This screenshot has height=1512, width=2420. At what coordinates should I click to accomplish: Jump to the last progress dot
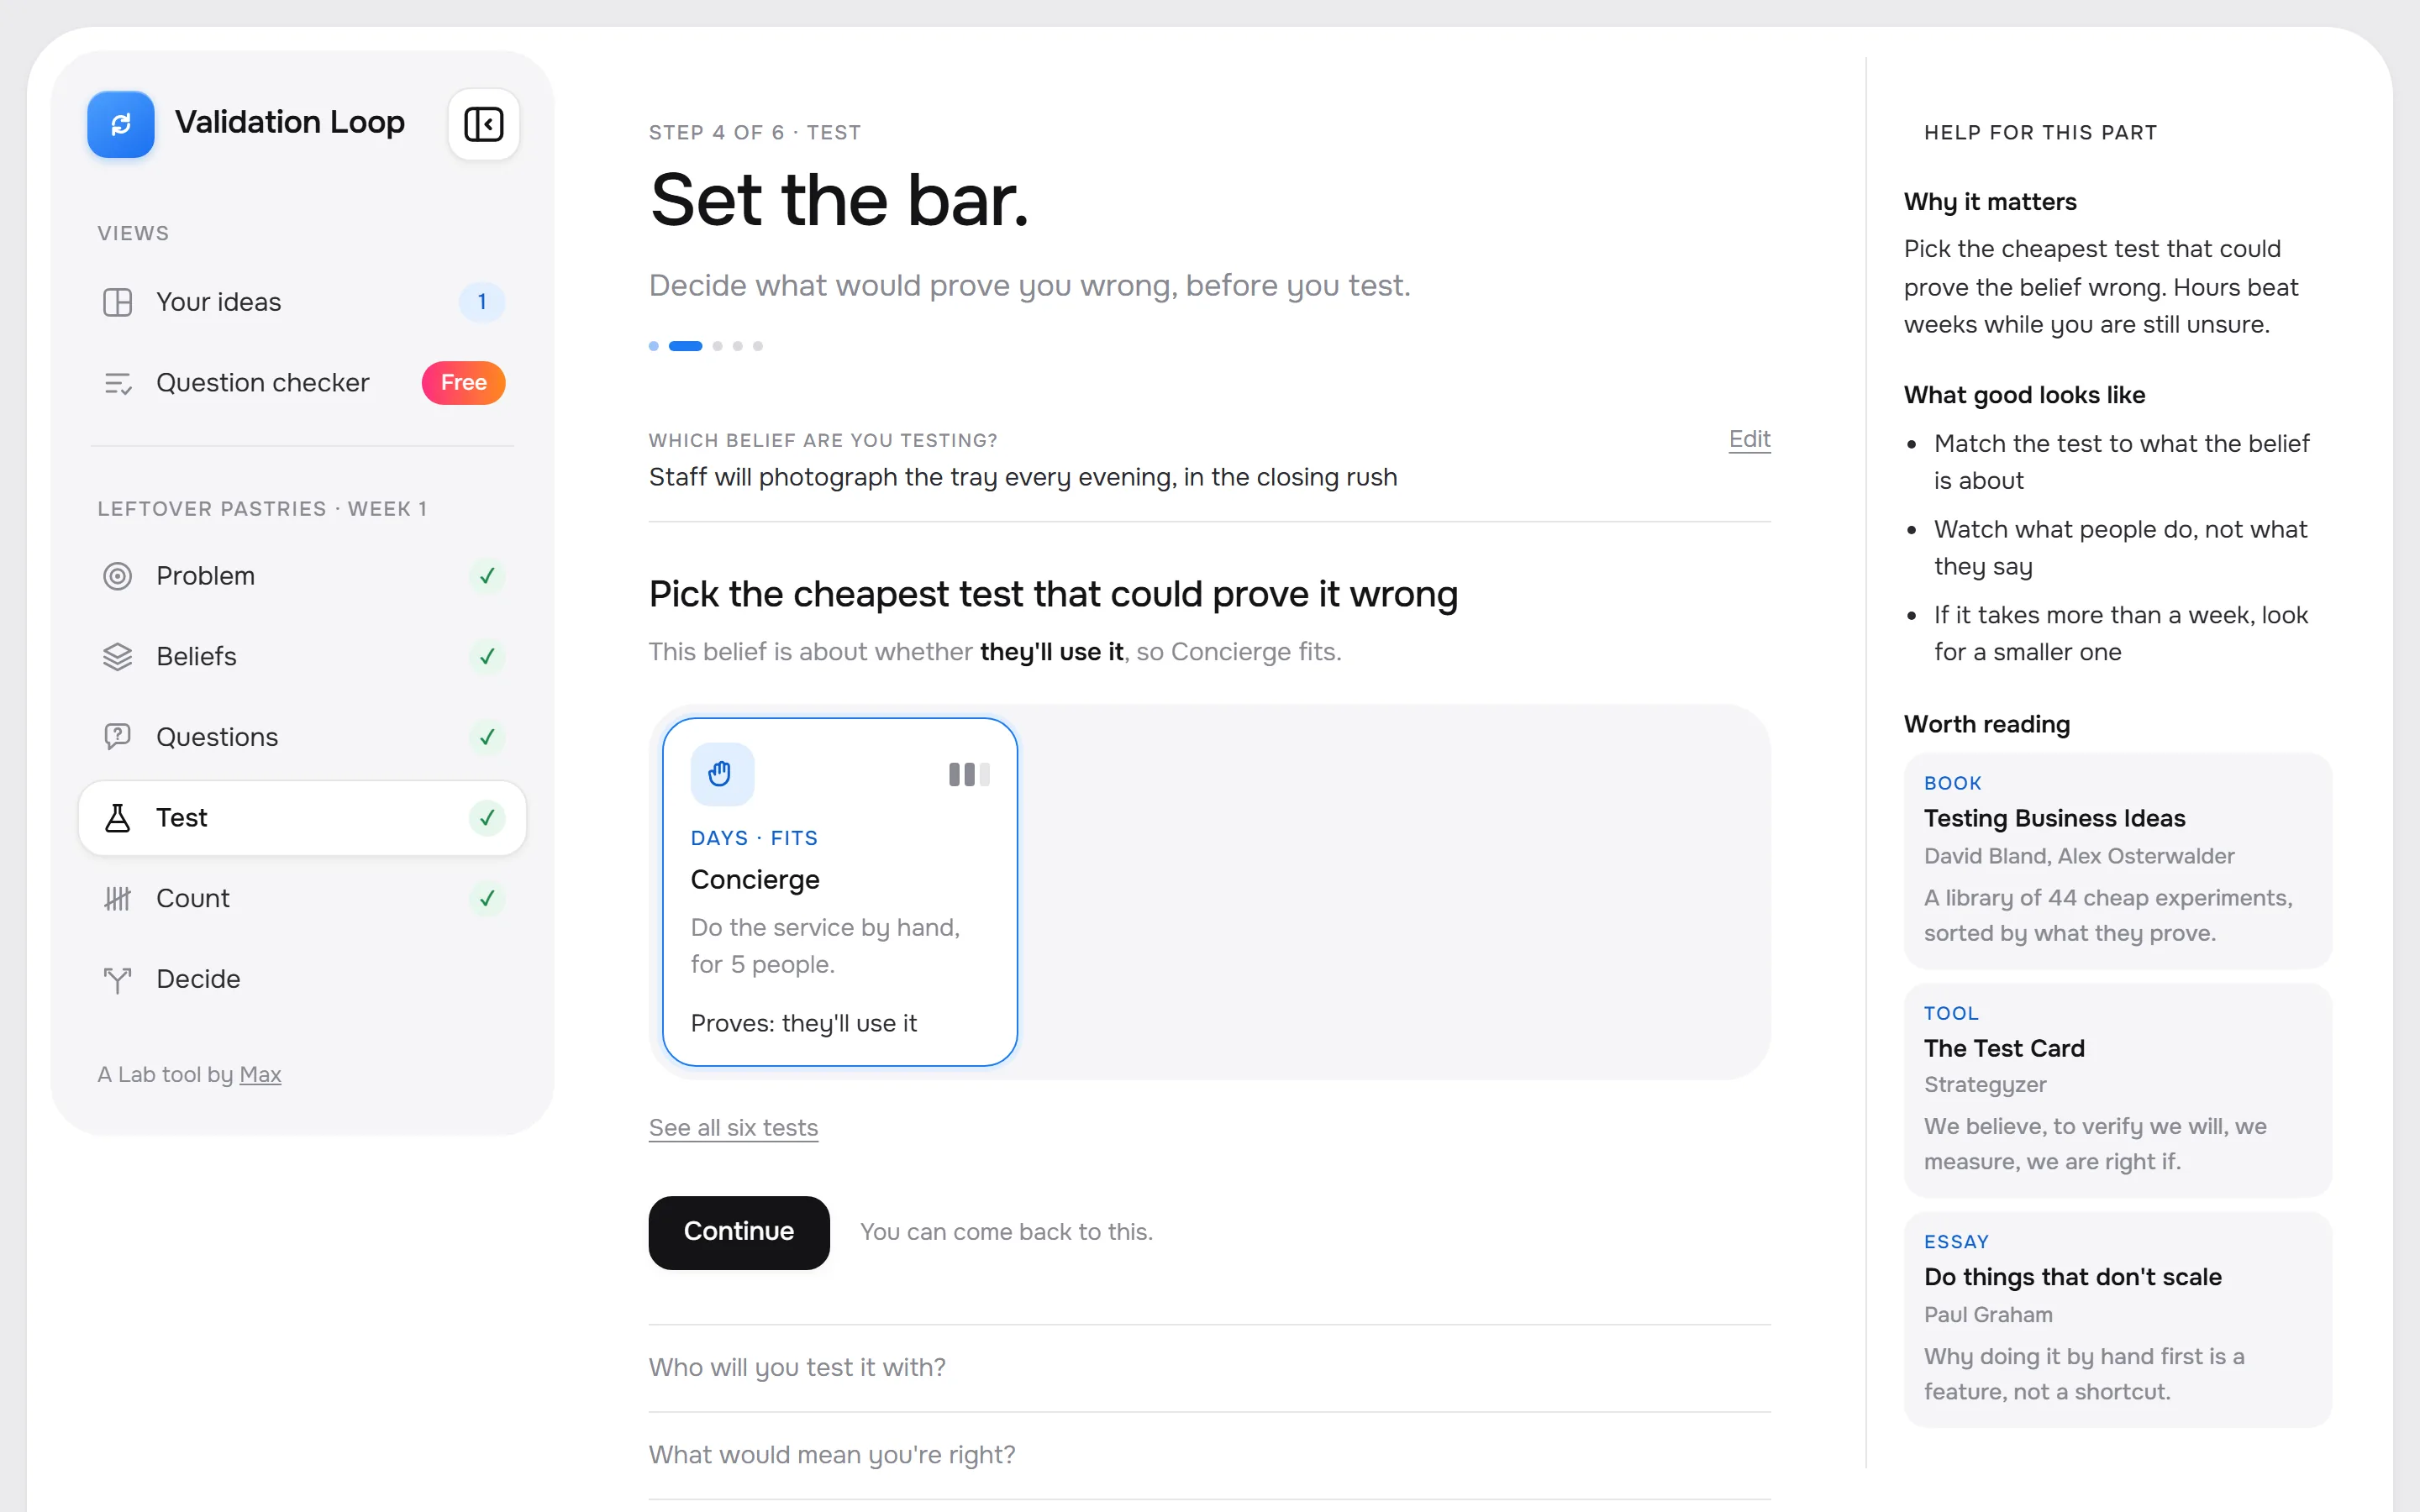click(x=758, y=346)
